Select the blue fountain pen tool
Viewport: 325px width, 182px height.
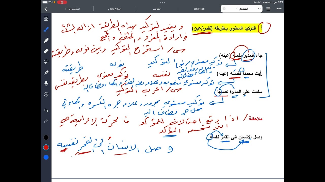pyautogui.click(x=46, y=29)
